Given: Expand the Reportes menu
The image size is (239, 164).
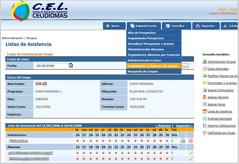Looking at the screenshot, I should (x=206, y=26).
